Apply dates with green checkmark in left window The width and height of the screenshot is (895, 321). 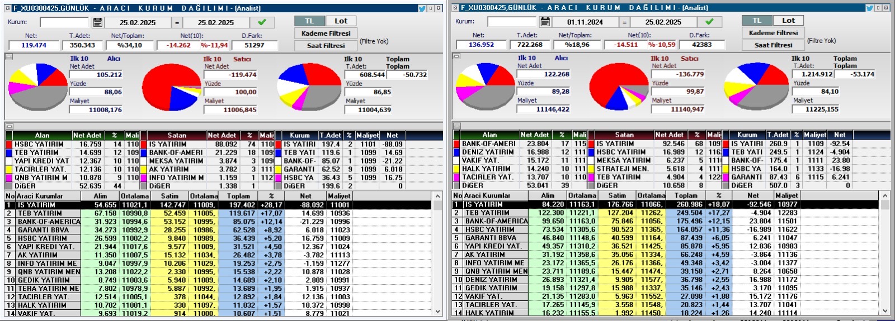click(x=262, y=22)
